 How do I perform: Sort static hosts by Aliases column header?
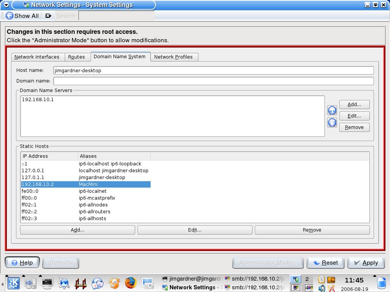click(114, 156)
